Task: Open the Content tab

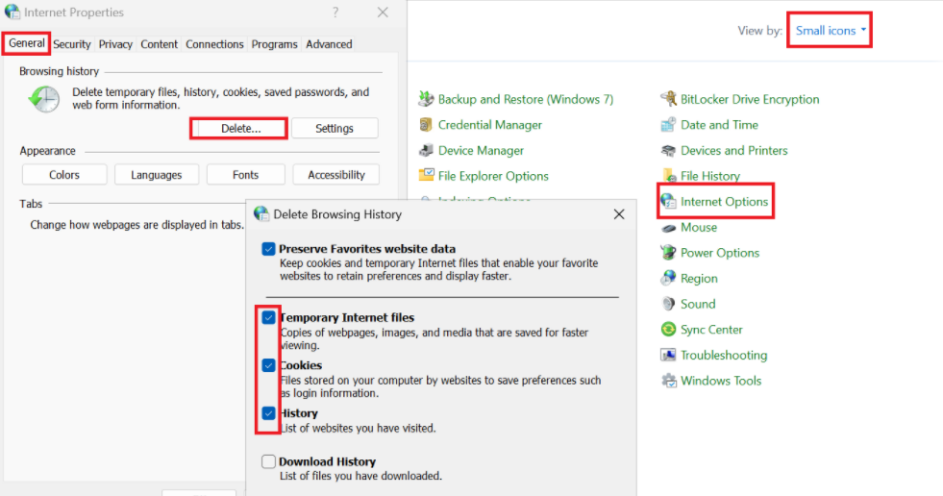Action: [x=160, y=44]
